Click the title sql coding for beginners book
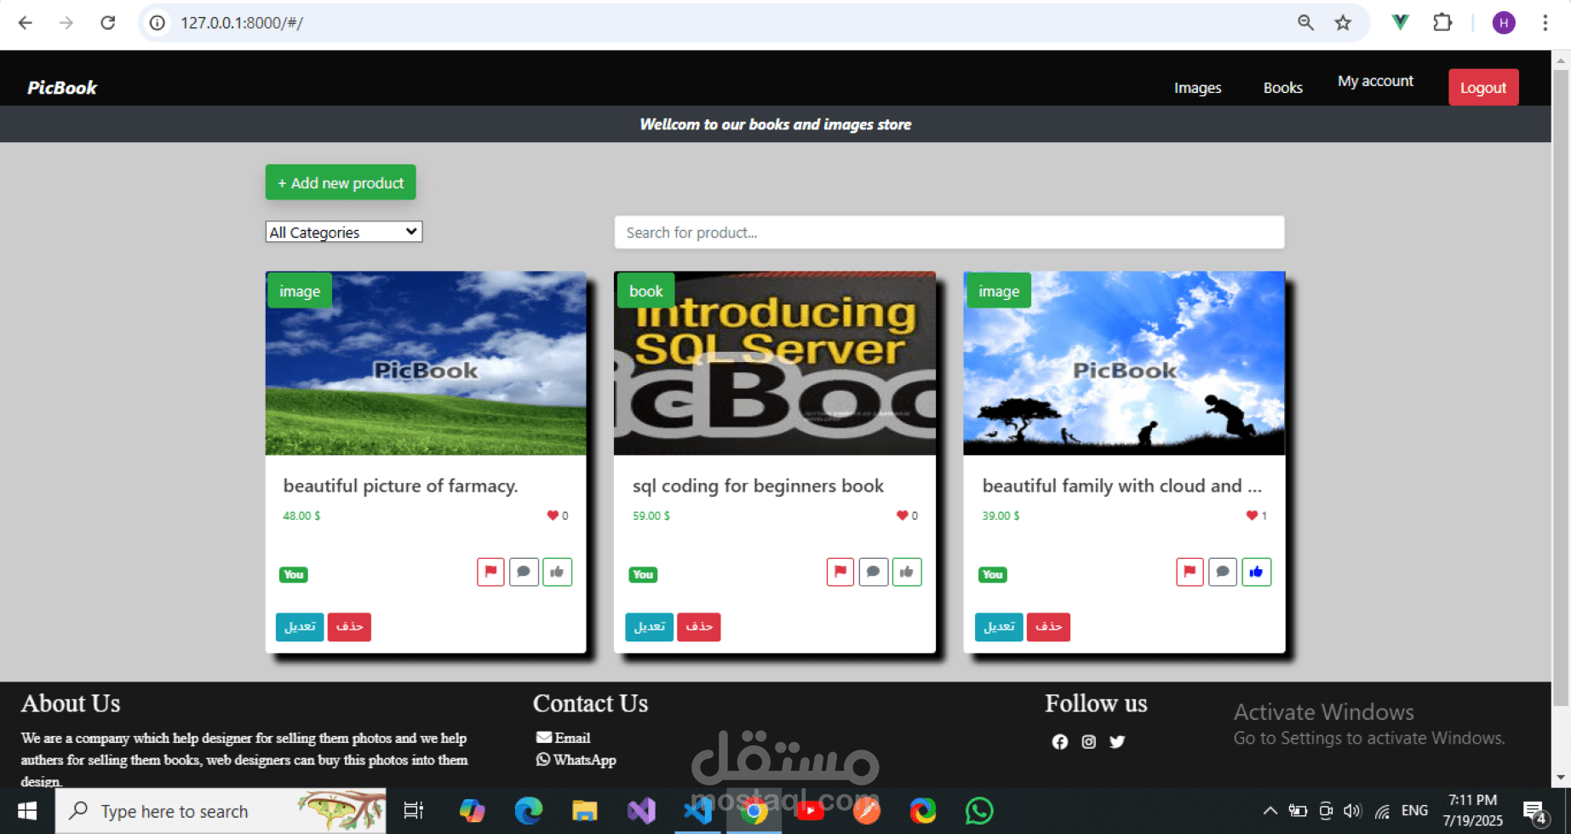This screenshot has width=1571, height=834. pos(758,486)
